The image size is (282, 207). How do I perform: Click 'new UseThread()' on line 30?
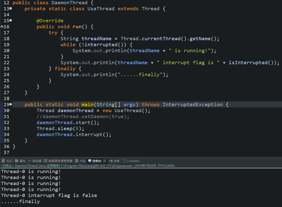point(125,110)
